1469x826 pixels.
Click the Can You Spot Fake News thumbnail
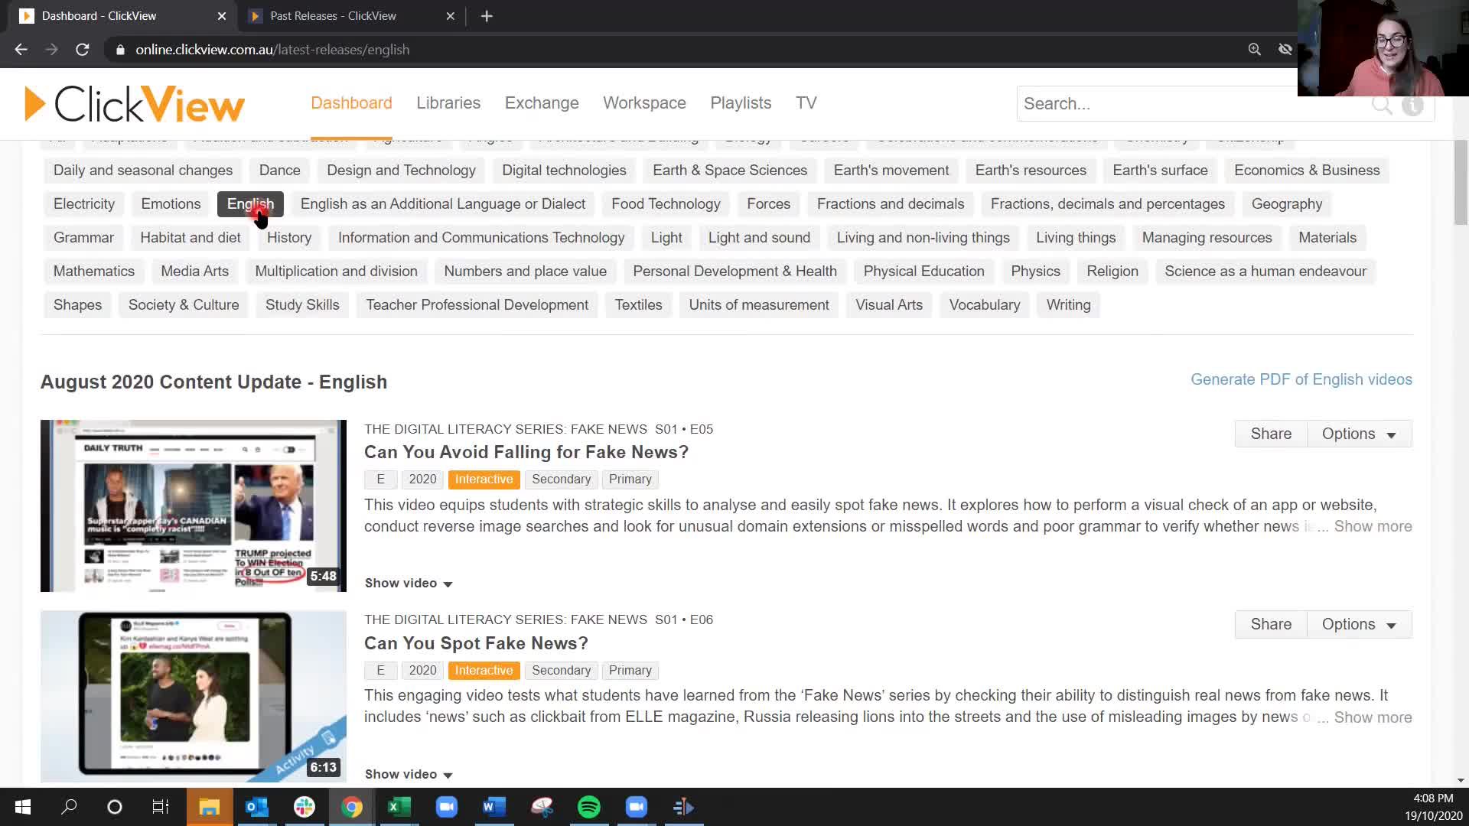coord(193,696)
